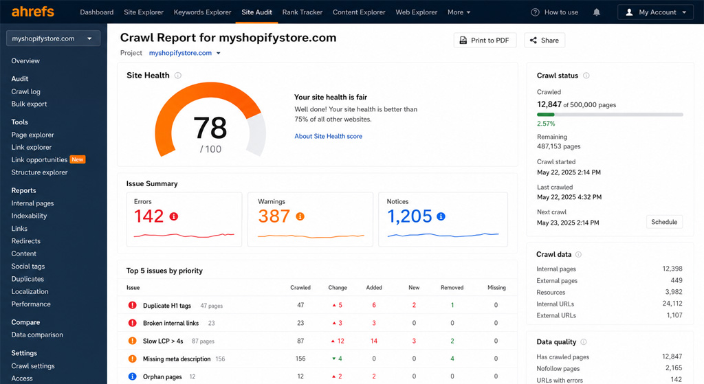The width and height of the screenshot is (704, 384).
Task: Open the Duplicate H1 tags issue
Action: tap(167, 306)
